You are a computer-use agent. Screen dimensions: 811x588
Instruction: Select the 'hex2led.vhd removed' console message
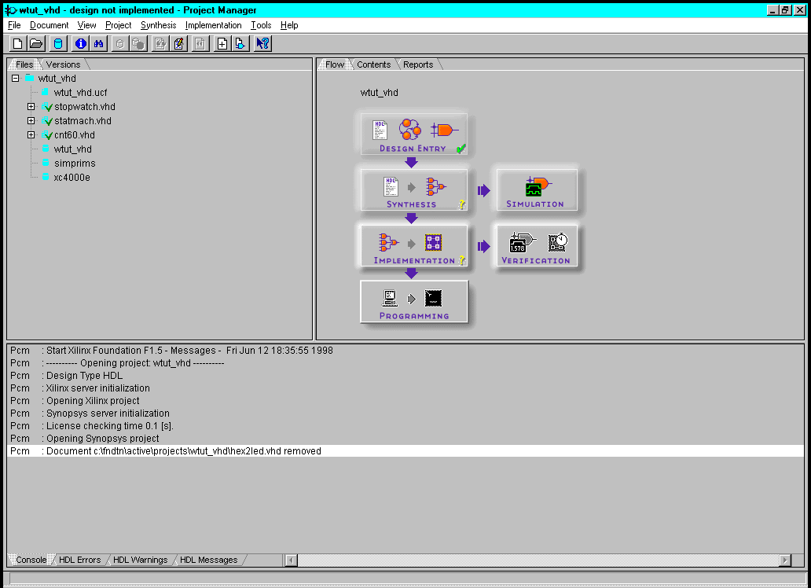[405, 451]
